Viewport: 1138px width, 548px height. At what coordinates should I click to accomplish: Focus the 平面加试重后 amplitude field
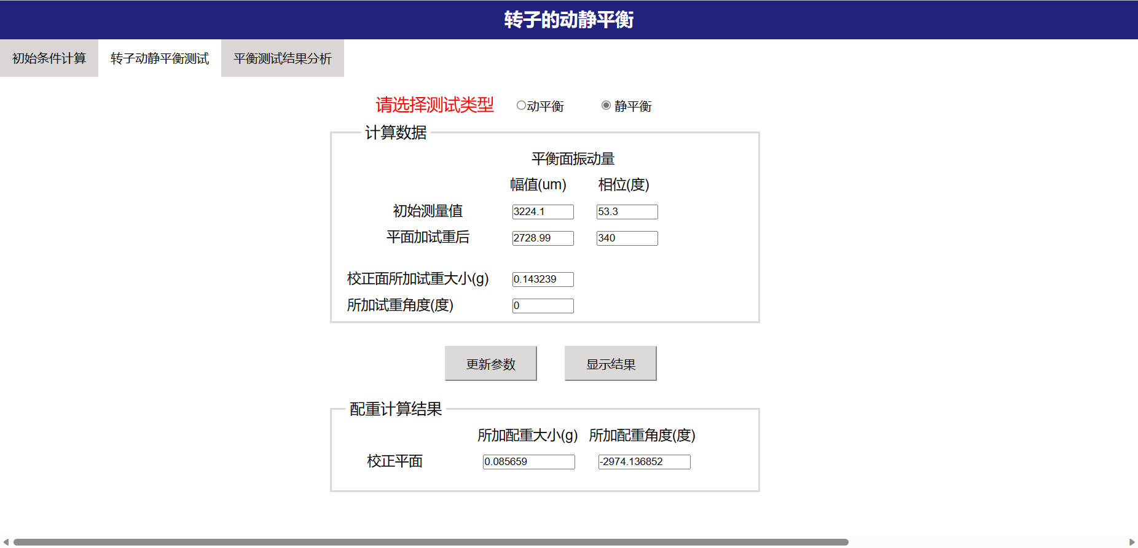[x=543, y=238]
